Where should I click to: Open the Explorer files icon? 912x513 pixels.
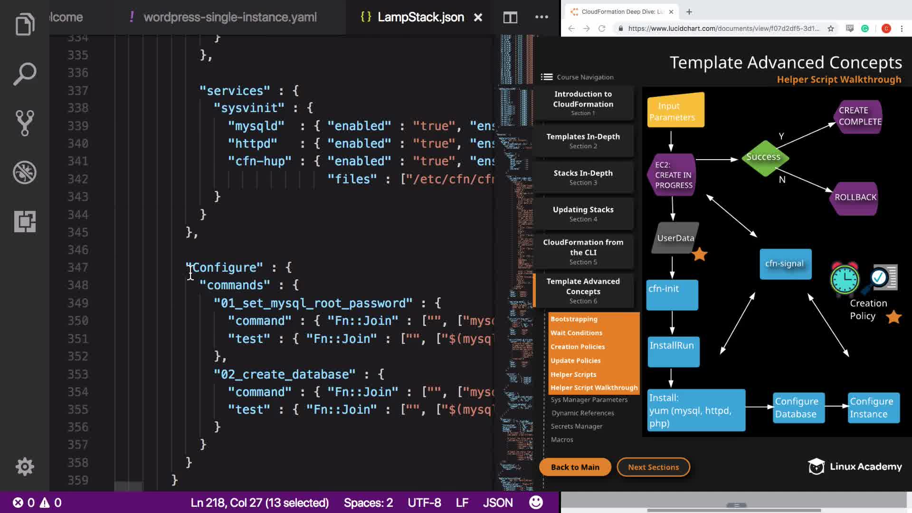25,25
